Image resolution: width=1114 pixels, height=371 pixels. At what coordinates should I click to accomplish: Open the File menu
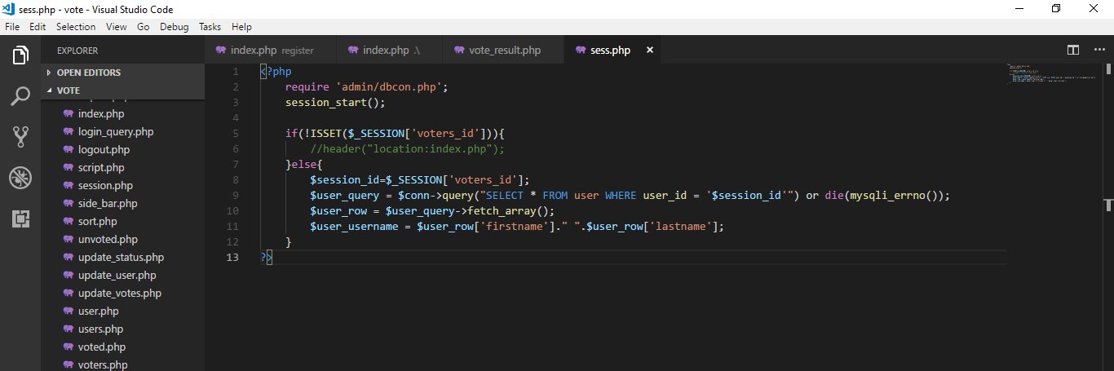click(12, 27)
